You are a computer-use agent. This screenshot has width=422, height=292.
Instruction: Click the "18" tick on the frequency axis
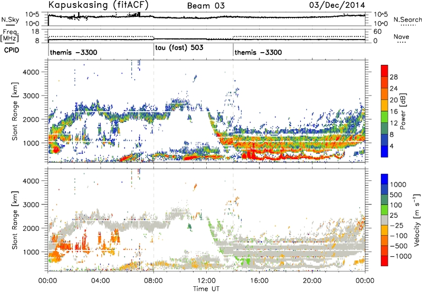tap(35, 32)
